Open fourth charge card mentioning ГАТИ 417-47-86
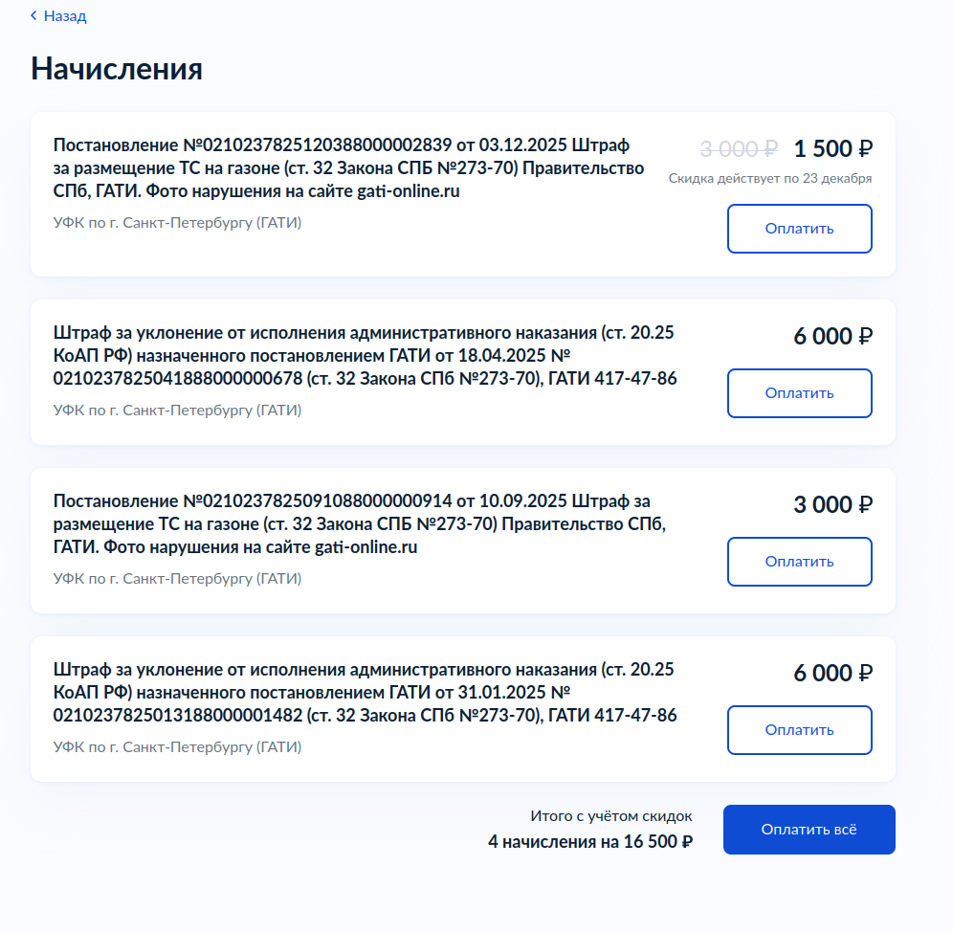The height and width of the screenshot is (933, 953). pyautogui.click(x=364, y=693)
